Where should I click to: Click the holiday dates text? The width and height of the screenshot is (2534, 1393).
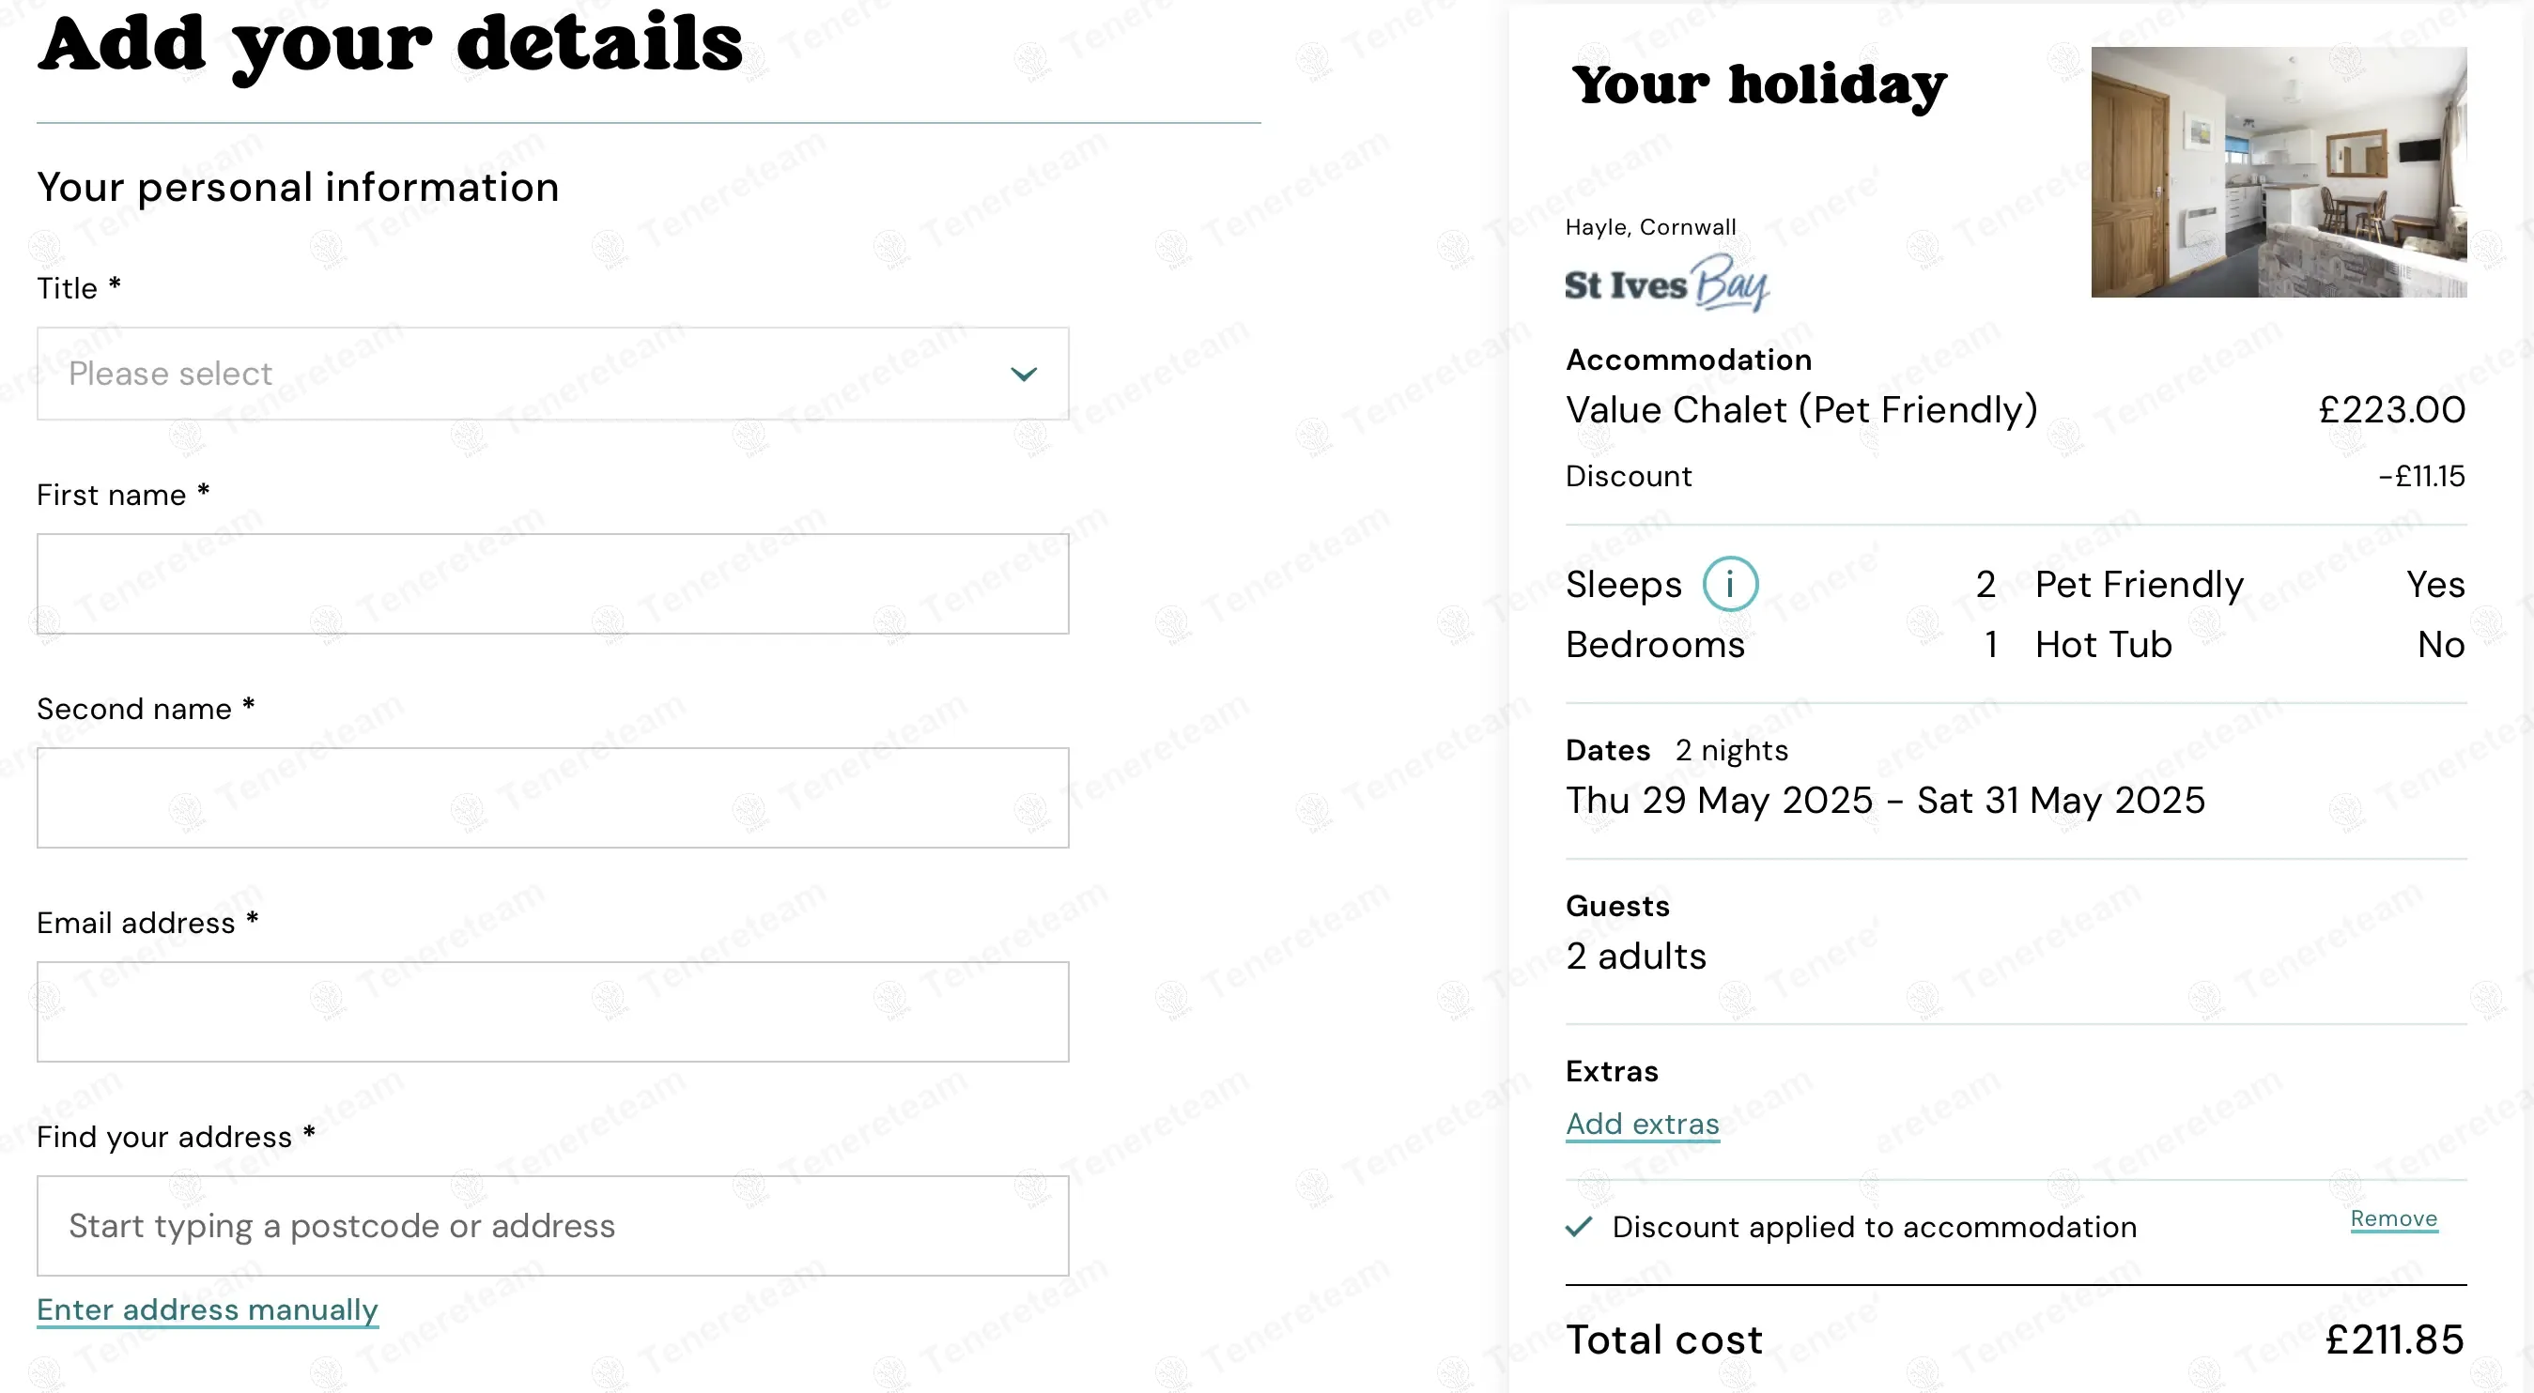[1885, 800]
